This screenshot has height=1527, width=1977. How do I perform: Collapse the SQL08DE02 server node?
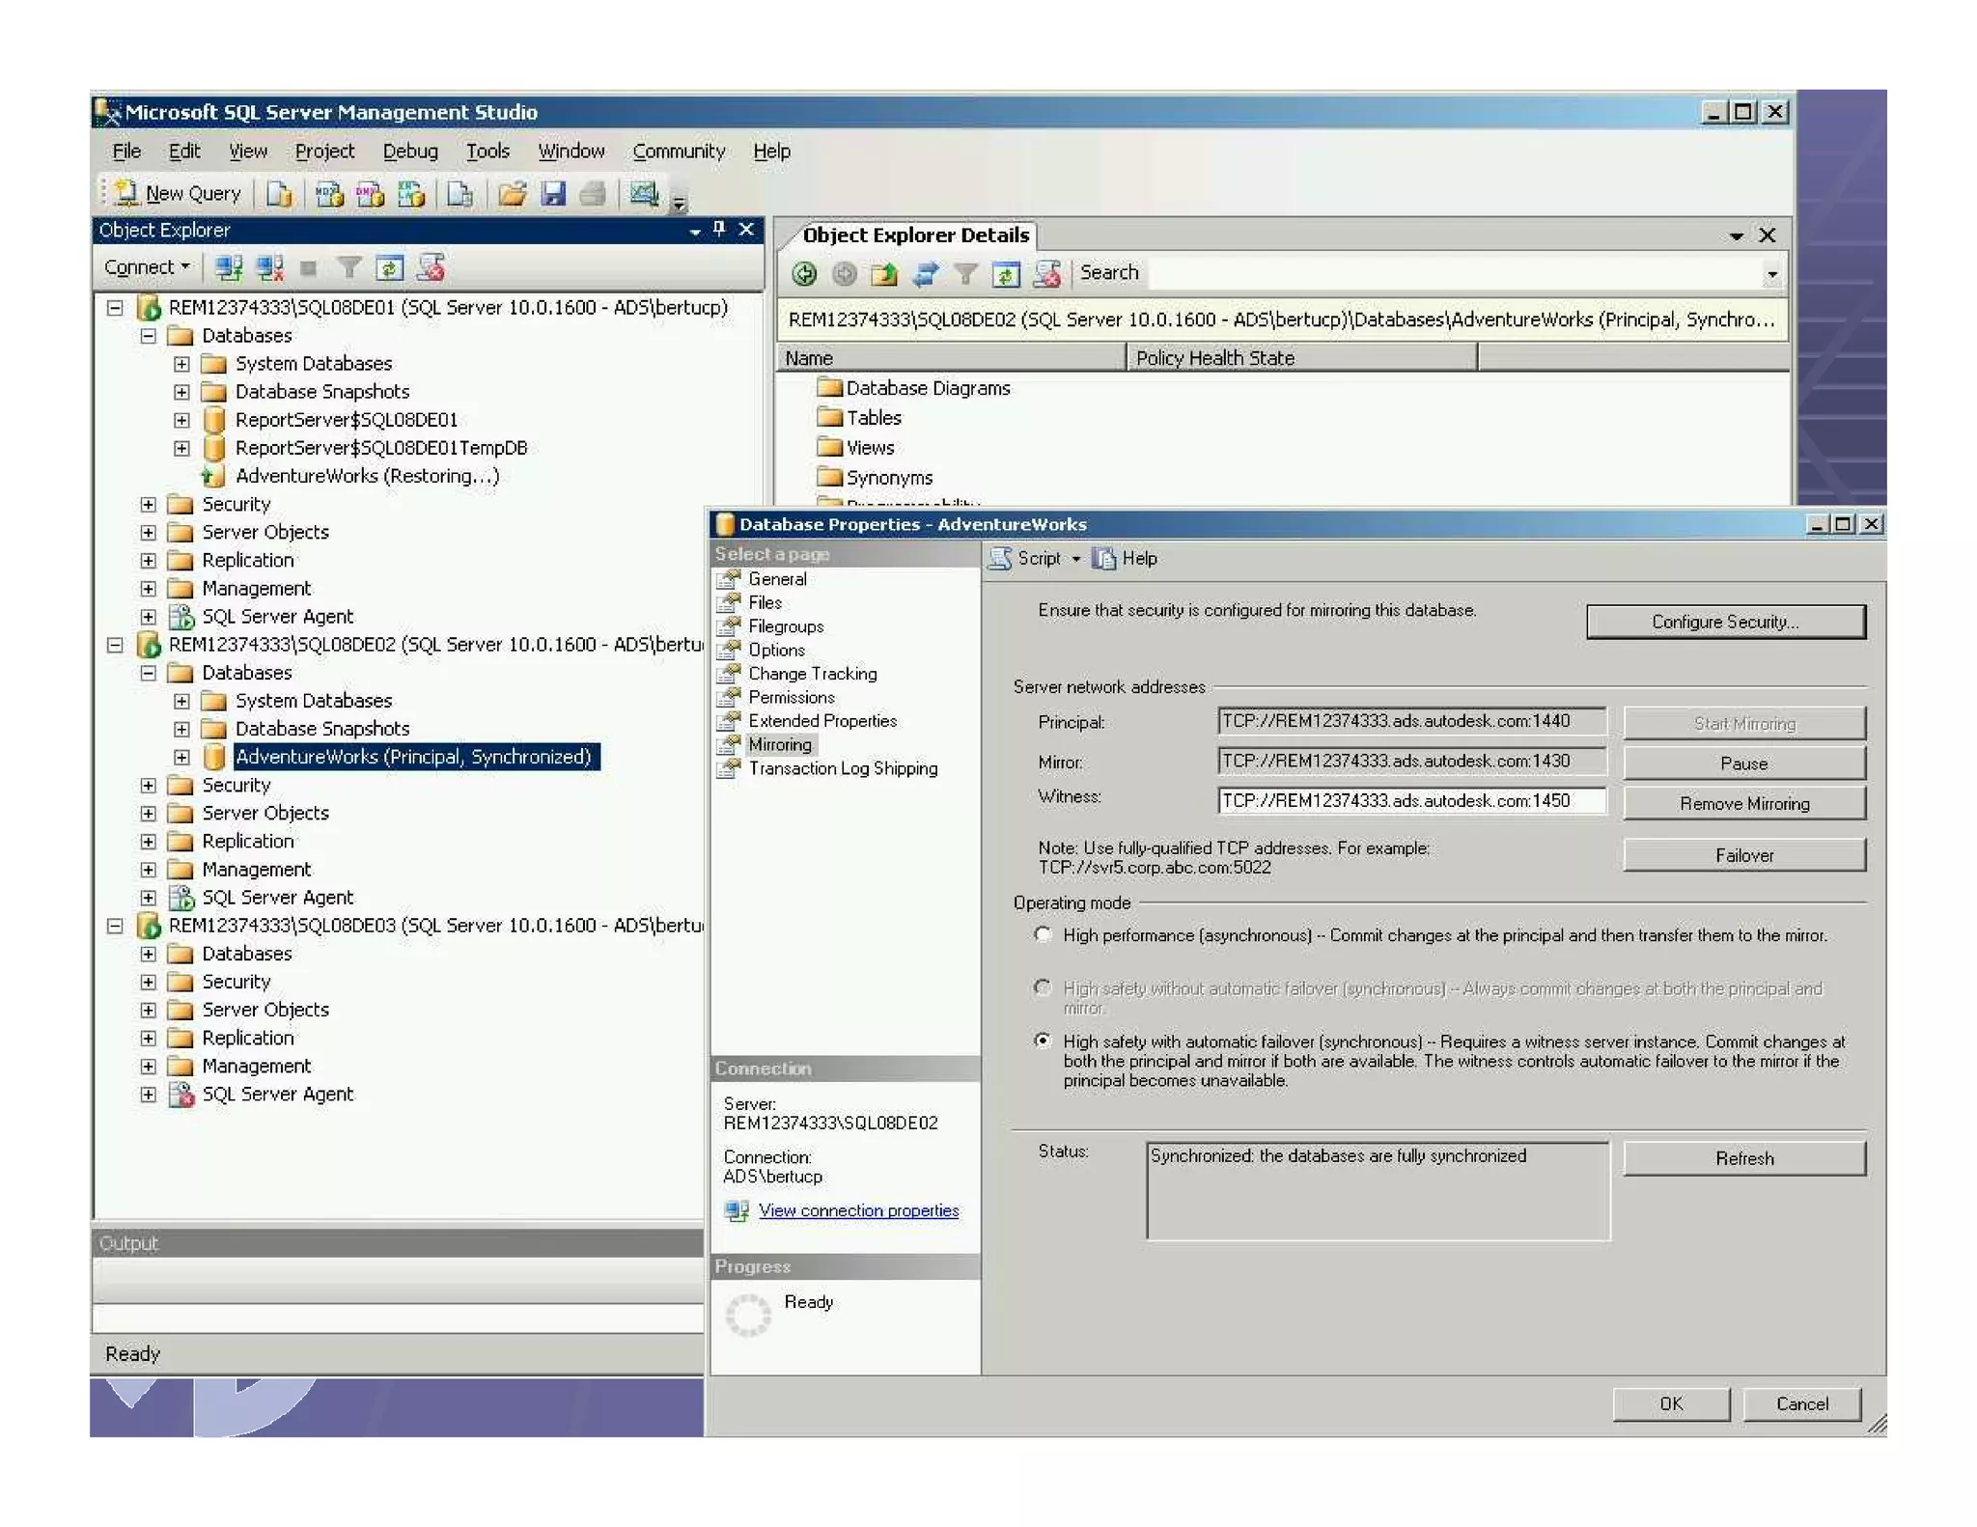pos(115,645)
